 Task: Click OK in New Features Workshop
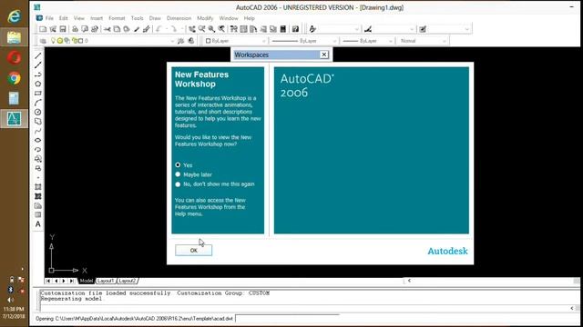point(194,251)
